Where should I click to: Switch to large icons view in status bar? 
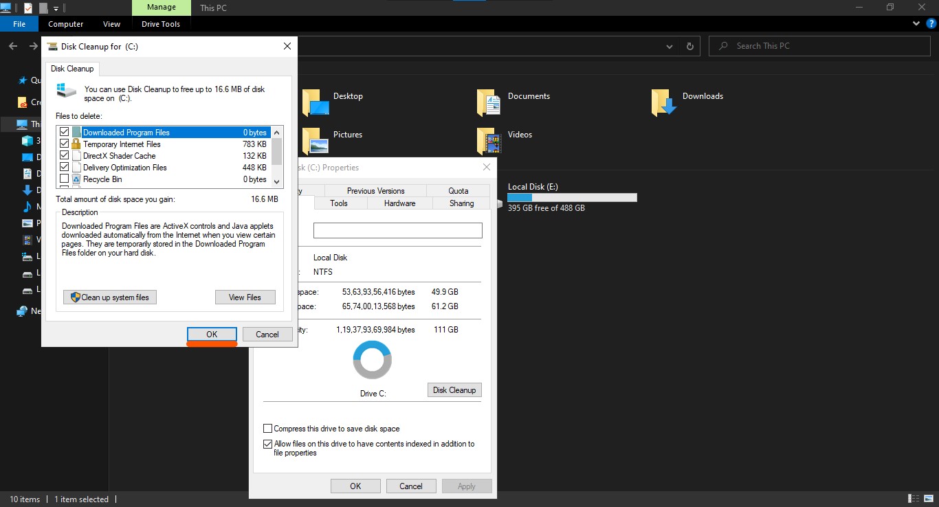pos(928,499)
